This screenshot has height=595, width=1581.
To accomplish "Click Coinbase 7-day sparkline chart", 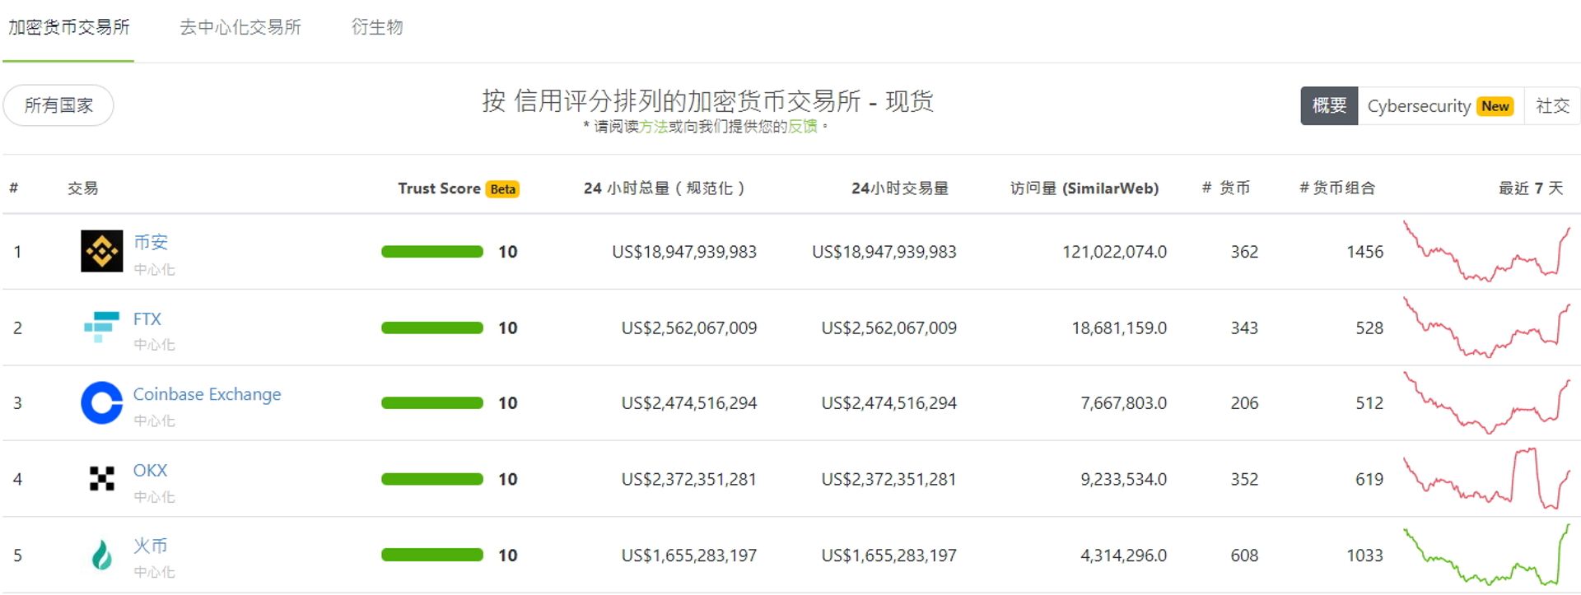I will pyautogui.click(x=1487, y=402).
